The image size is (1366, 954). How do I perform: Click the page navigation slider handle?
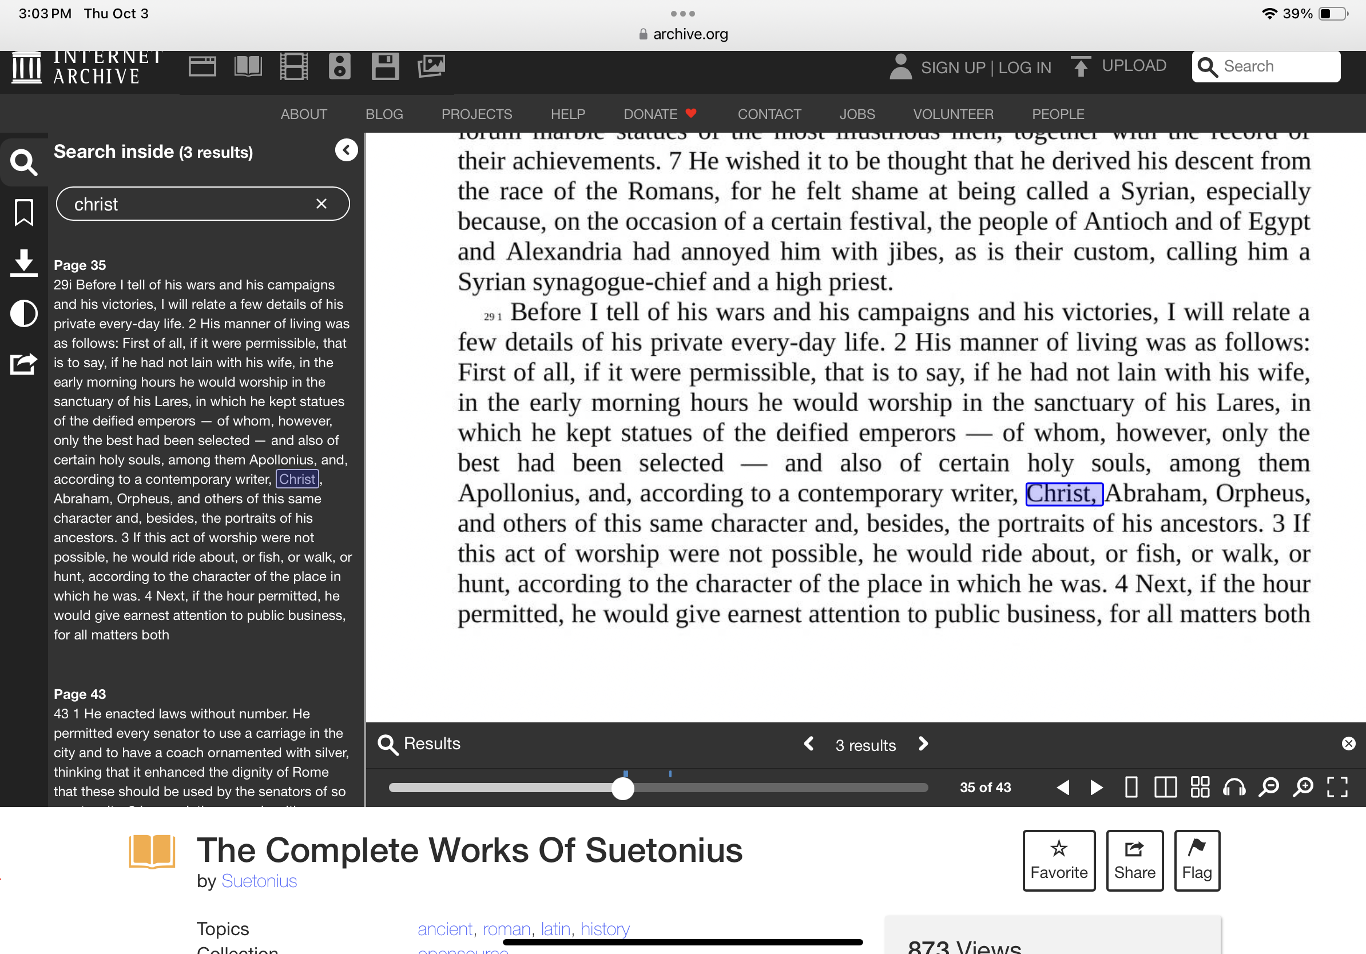623,789
